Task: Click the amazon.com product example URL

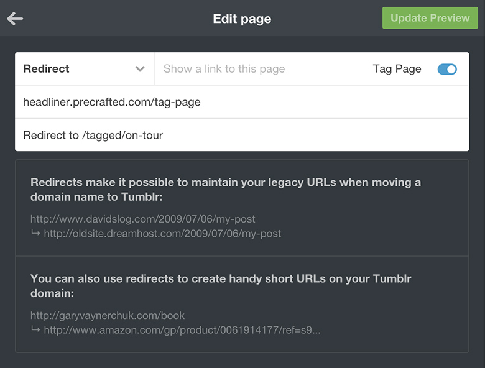Action: (x=182, y=330)
